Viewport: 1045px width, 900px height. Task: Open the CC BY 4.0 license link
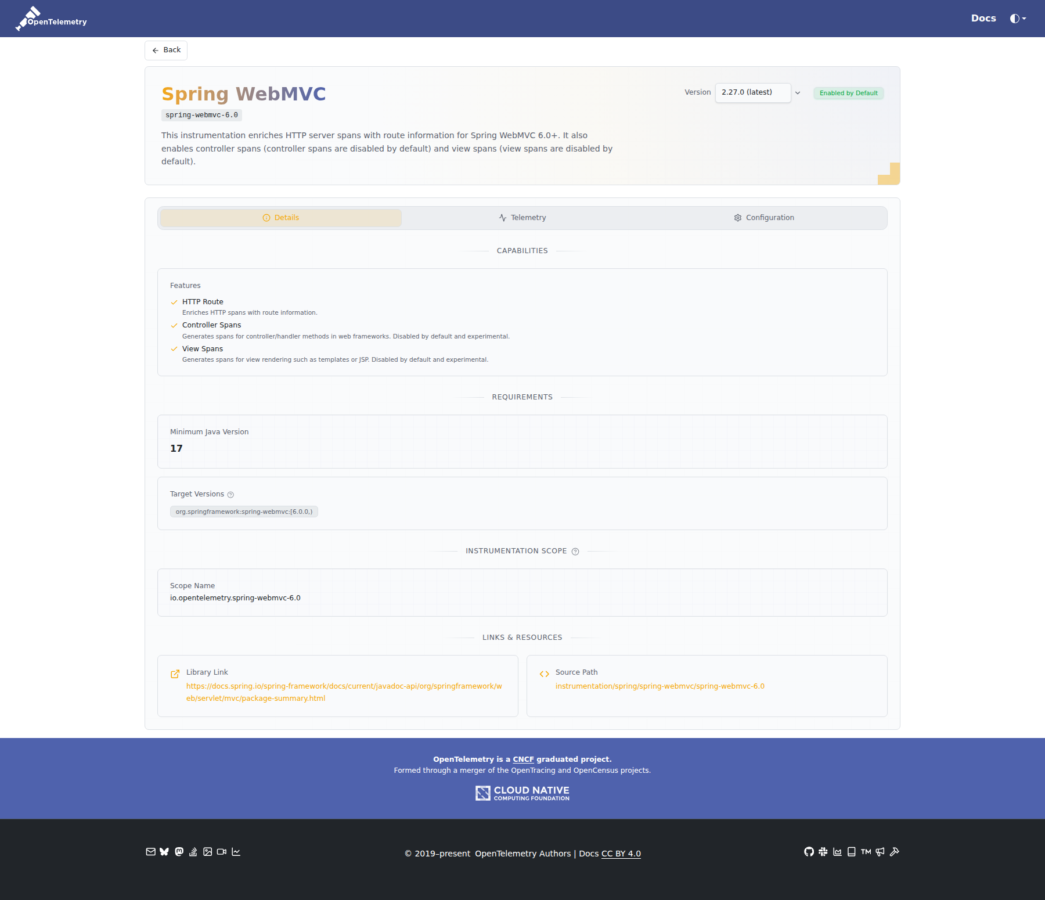[x=621, y=854]
